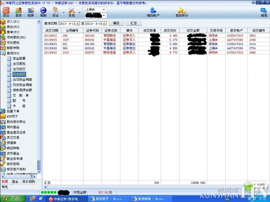Select row with contract number 1037
This screenshot has height=202, width=270.
(156, 40)
